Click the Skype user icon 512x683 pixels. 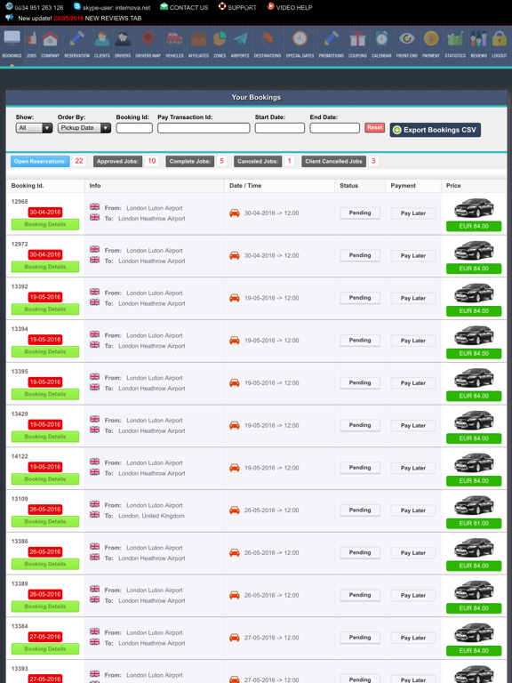pos(77,6)
